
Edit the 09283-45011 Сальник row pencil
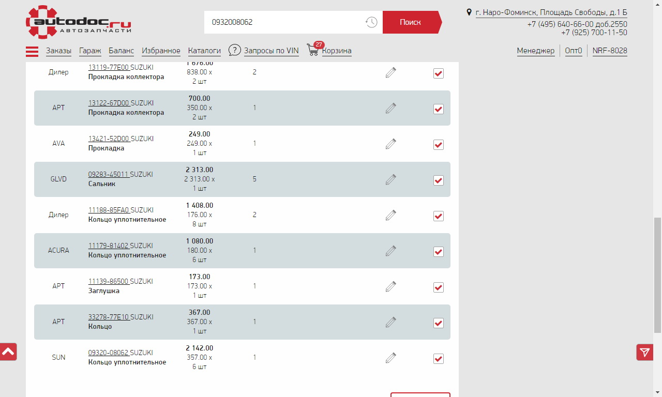[x=391, y=179]
